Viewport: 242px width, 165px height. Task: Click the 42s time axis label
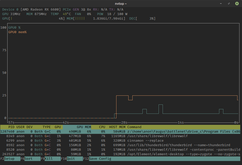pyautogui.click(x=66, y=123)
